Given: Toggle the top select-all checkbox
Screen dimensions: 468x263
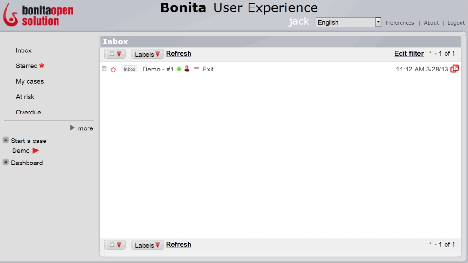Looking at the screenshot, I should (x=112, y=54).
